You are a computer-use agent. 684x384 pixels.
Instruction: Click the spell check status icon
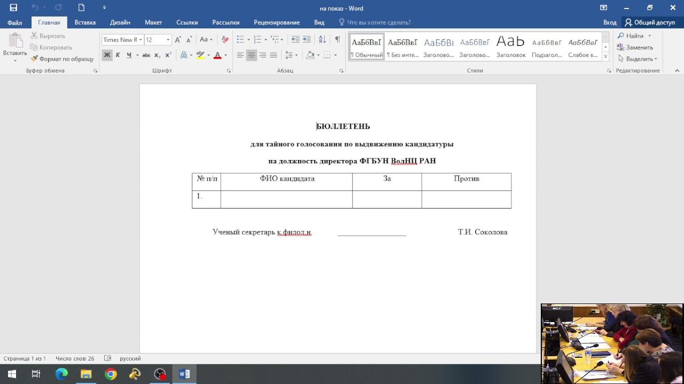pyautogui.click(x=107, y=358)
